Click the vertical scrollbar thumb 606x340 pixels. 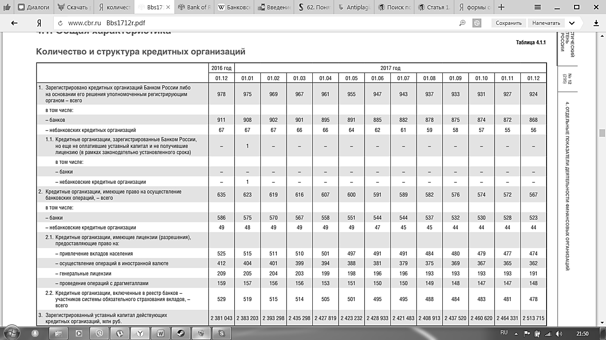click(602, 133)
